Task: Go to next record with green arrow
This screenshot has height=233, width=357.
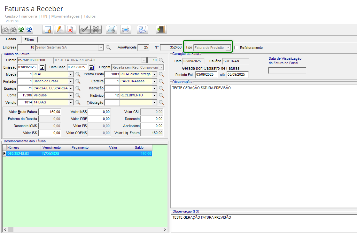Action: tap(21, 30)
